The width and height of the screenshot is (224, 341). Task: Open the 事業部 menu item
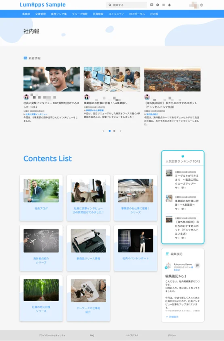tap(26, 14)
